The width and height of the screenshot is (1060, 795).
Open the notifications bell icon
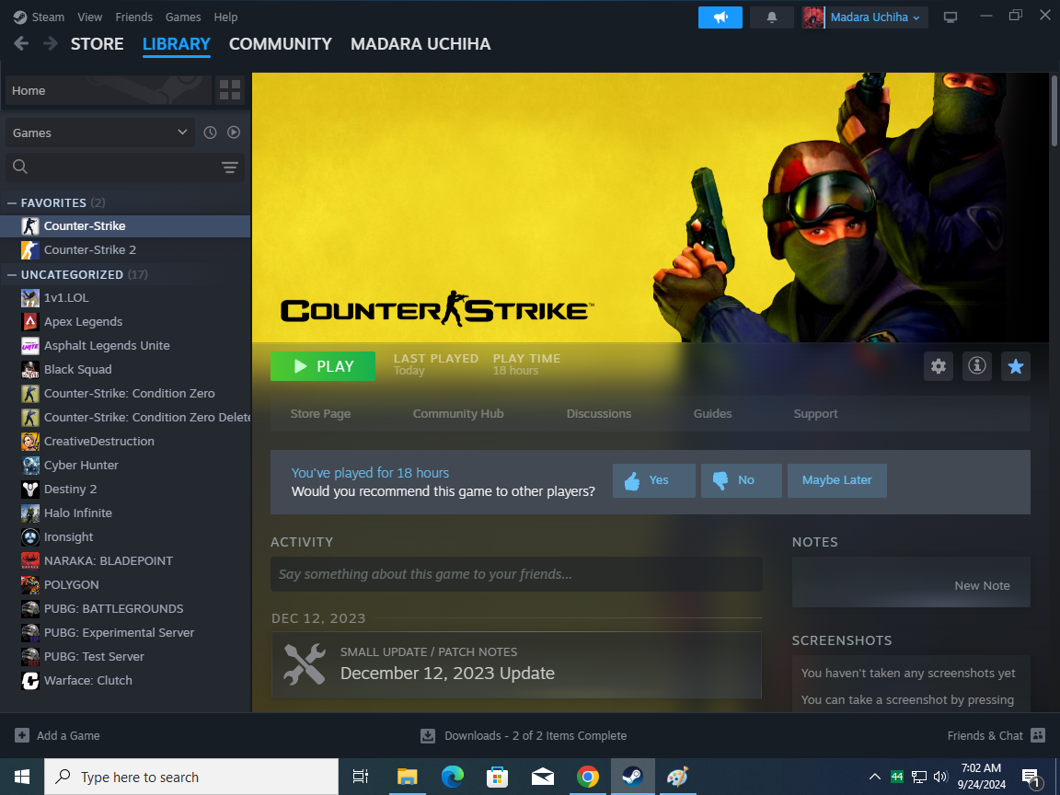coord(771,17)
